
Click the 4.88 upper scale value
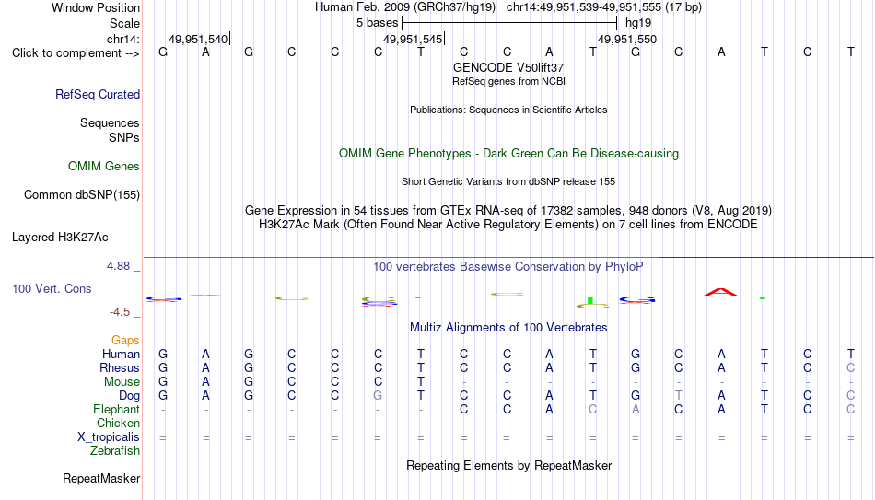pyautogui.click(x=118, y=266)
